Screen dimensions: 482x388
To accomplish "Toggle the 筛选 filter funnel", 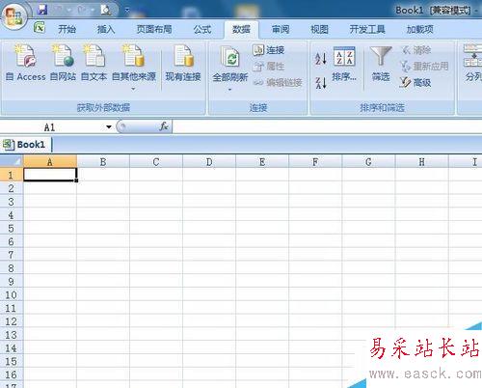I will pos(381,64).
